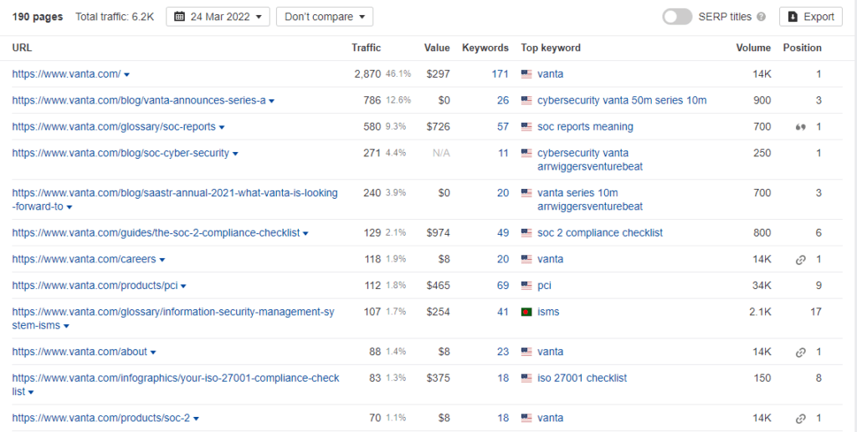Sort table by Traffic column
The width and height of the screenshot is (857, 432).
[366, 48]
